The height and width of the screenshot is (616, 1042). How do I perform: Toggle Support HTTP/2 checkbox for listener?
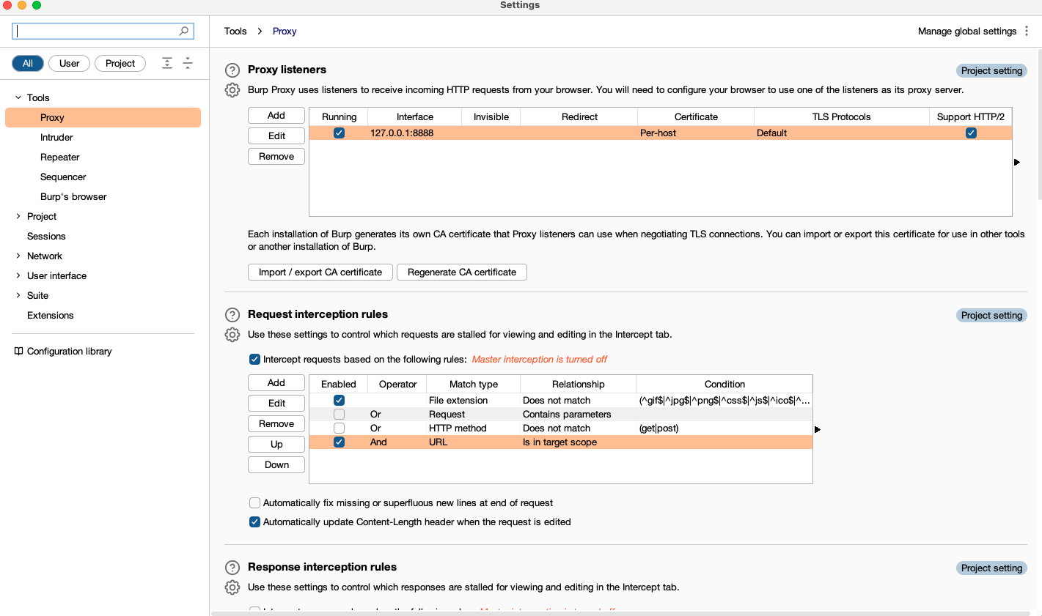click(x=971, y=133)
